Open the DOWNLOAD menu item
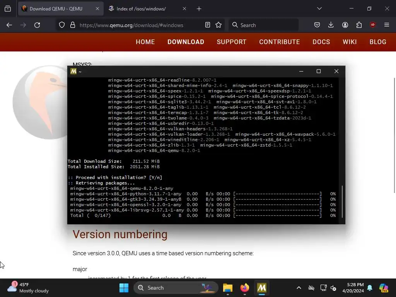This screenshot has height=297, width=396. click(186, 42)
